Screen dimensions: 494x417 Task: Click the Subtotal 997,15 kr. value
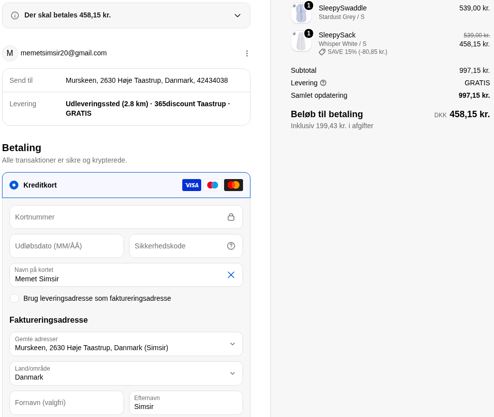tap(475, 70)
